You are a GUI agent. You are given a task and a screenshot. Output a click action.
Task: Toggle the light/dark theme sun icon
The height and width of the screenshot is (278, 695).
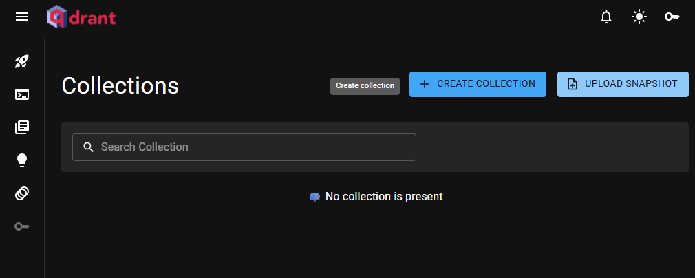(639, 17)
